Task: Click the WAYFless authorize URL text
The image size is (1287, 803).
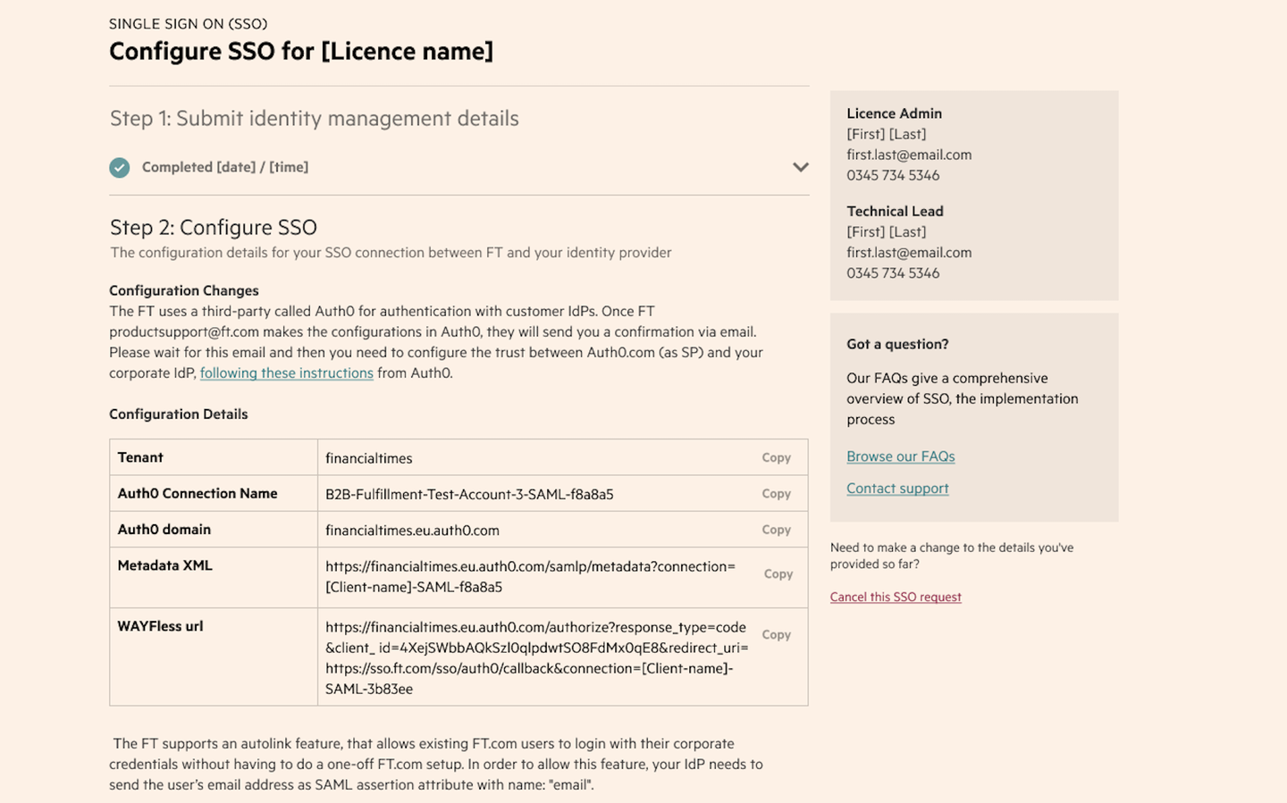Action: [534, 658]
